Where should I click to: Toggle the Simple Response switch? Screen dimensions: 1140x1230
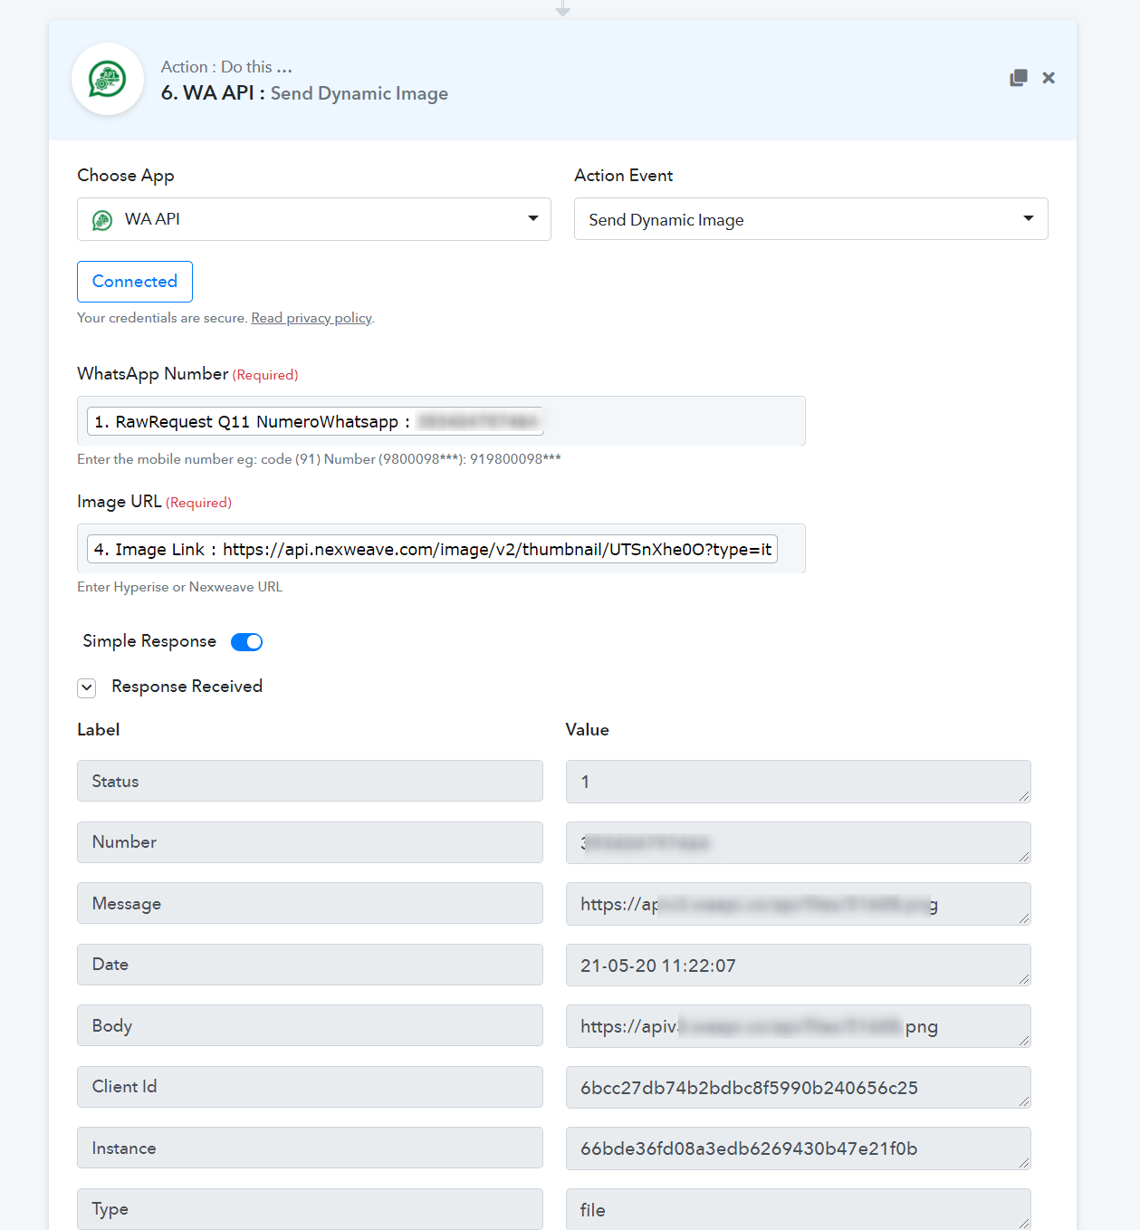pos(246,642)
